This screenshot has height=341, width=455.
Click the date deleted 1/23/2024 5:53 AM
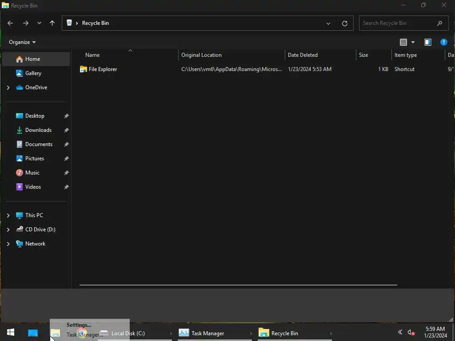pyautogui.click(x=310, y=69)
